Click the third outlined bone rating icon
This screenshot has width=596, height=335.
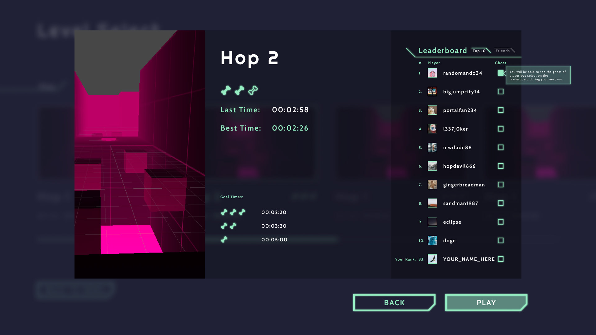[253, 90]
